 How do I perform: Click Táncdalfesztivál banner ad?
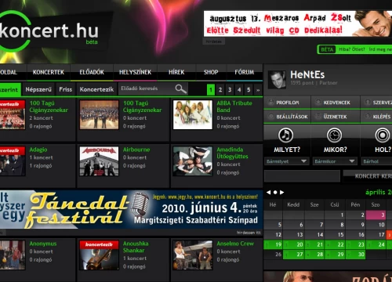[131, 210]
